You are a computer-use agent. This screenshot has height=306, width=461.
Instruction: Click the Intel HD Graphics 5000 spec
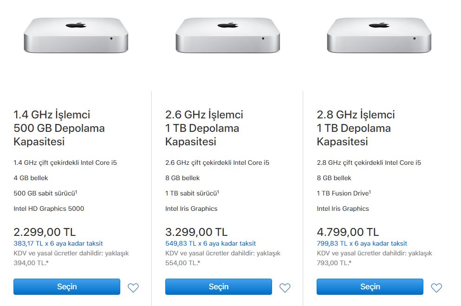(49, 208)
